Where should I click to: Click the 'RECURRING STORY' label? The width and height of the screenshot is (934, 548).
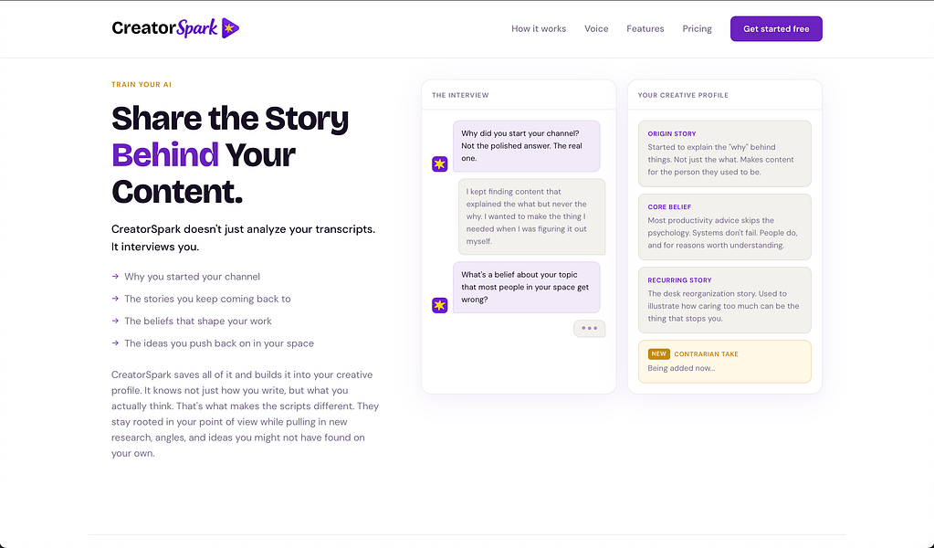pos(679,280)
